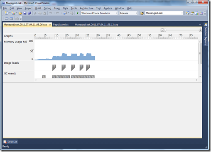Open the Debug menu
The width and height of the screenshot is (211, 152).
[47, 8]
